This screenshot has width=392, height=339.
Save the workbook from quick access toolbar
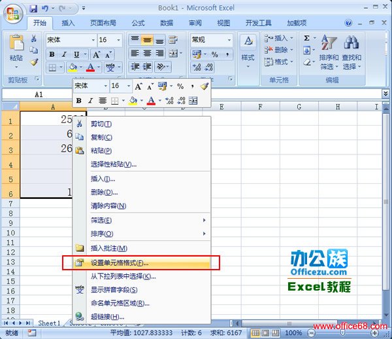(x=33, y=9)
